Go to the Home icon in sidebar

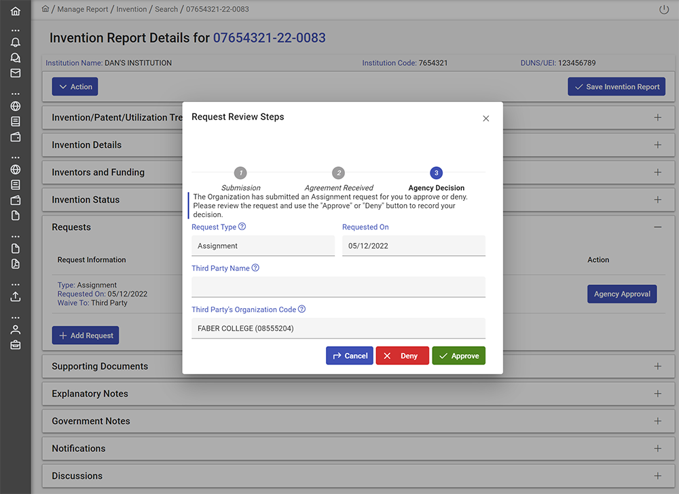pyautogui.click(x=16, y=11)
